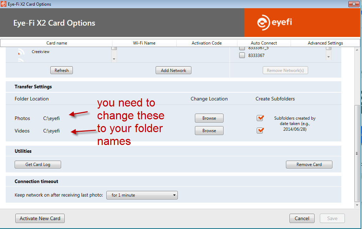Select the Activation Code column header
The height and width of the screenshot is (229, 362).
click(x=207, y=43)
